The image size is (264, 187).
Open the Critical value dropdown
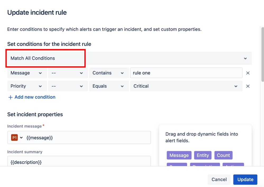(186, 86)
